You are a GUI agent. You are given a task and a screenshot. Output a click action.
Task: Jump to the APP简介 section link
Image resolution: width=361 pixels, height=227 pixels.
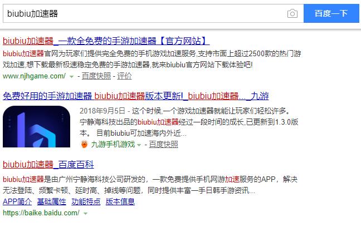[17, 202]
